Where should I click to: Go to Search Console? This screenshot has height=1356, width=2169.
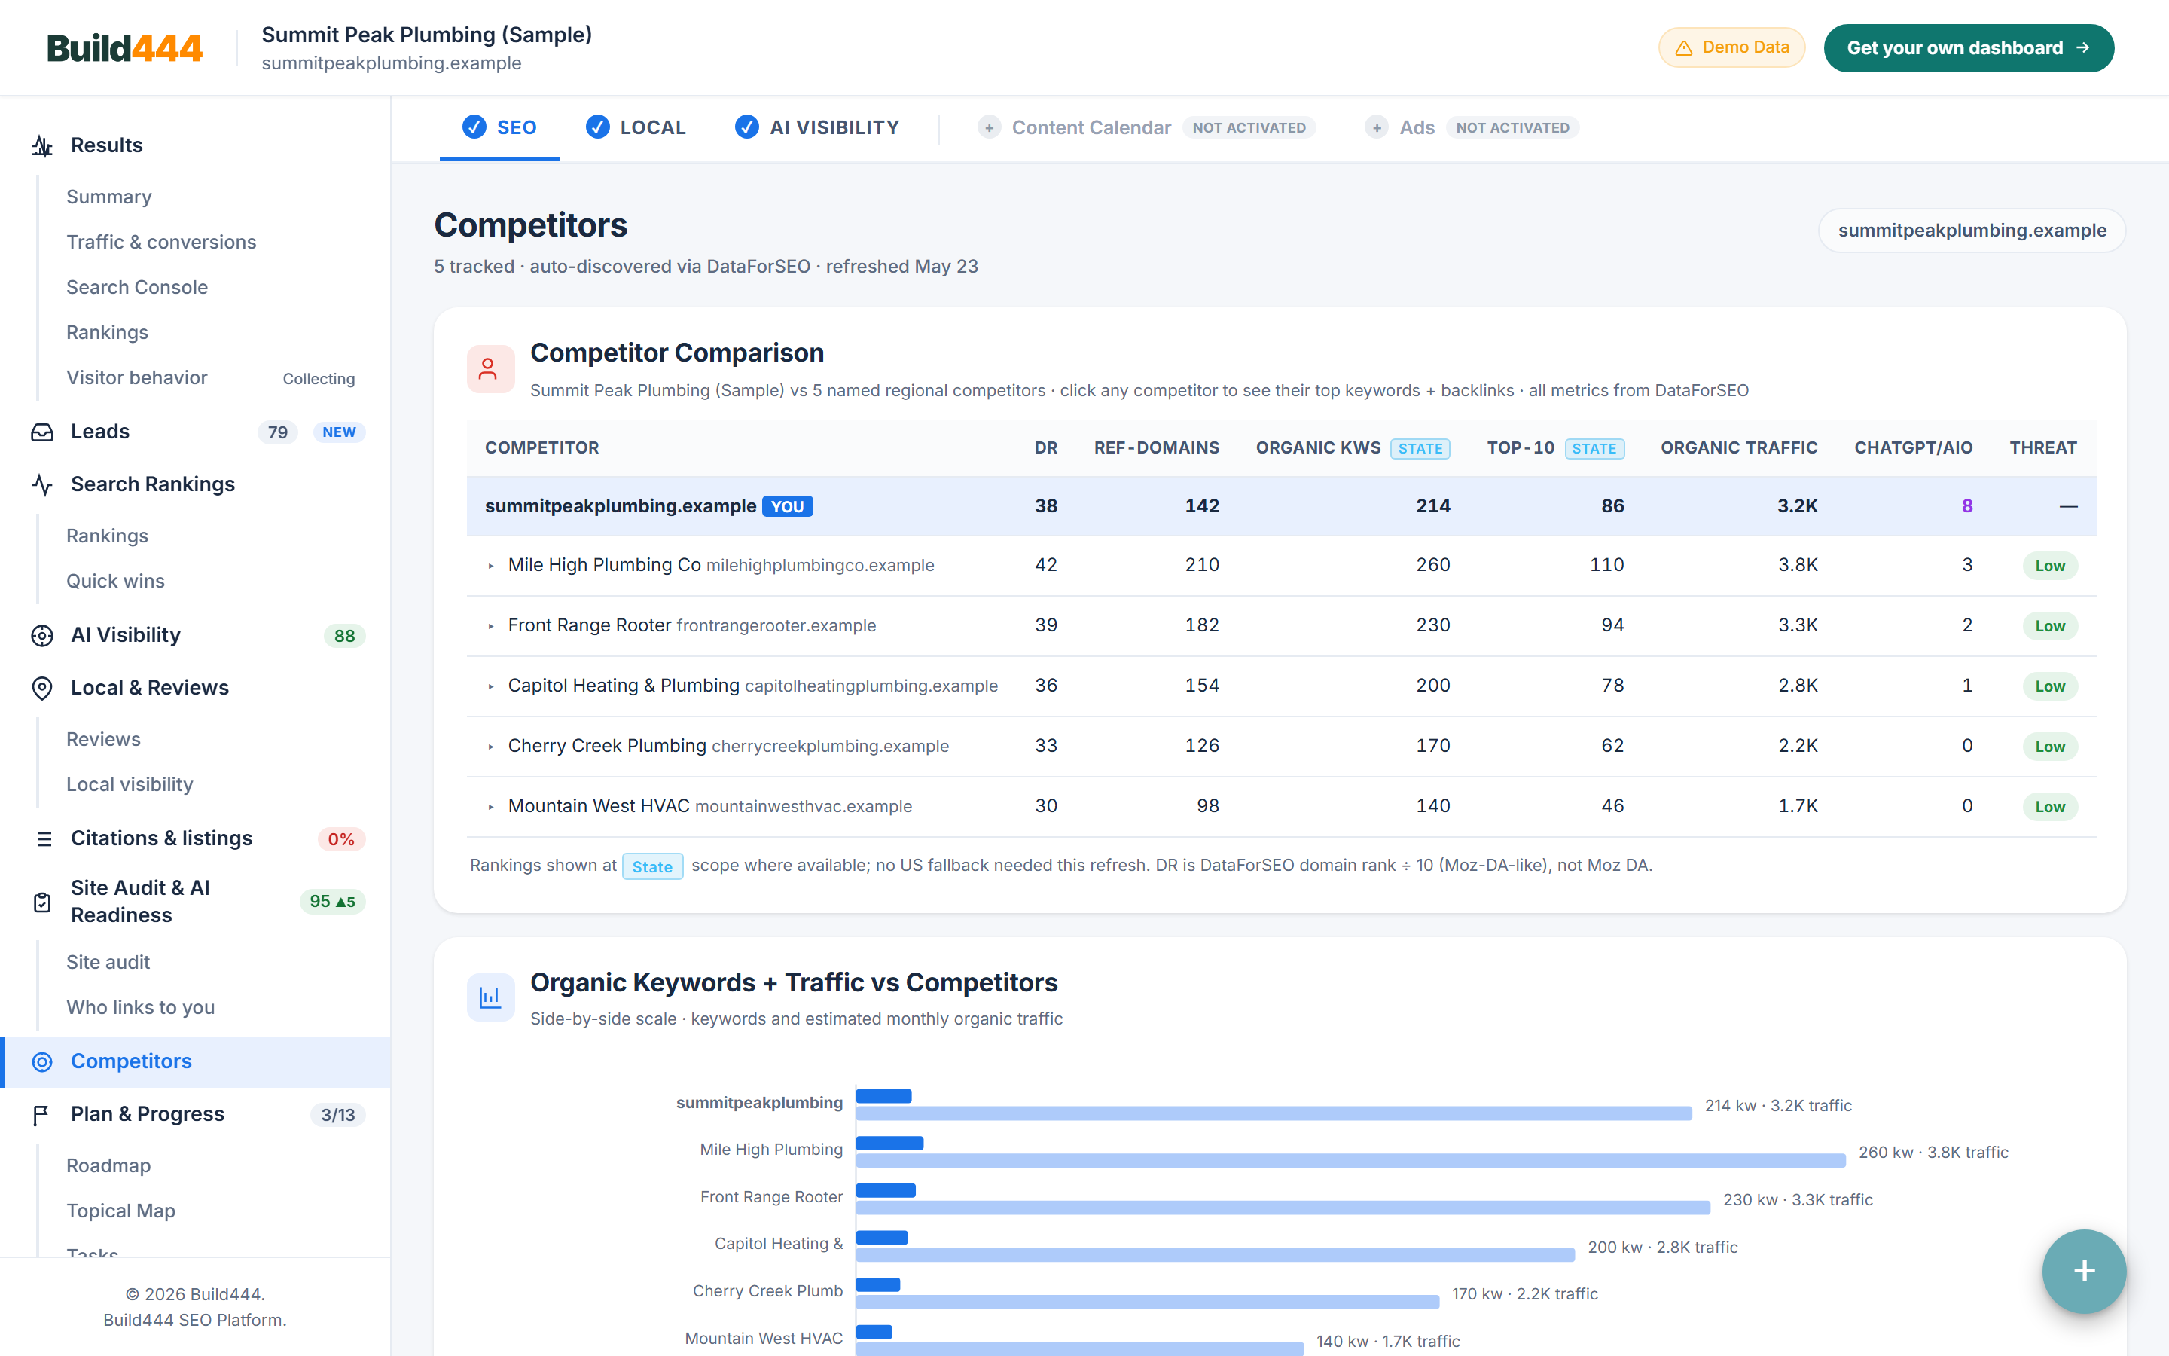[137, 288]
